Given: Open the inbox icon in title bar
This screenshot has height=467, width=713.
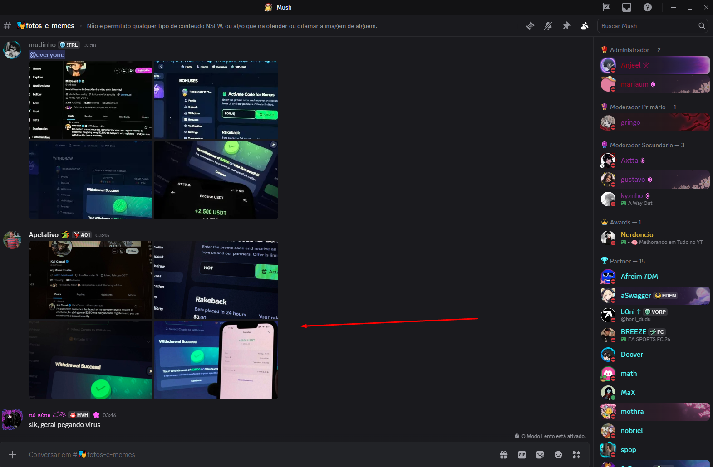Looking at the screenshot, I should 627,7.
